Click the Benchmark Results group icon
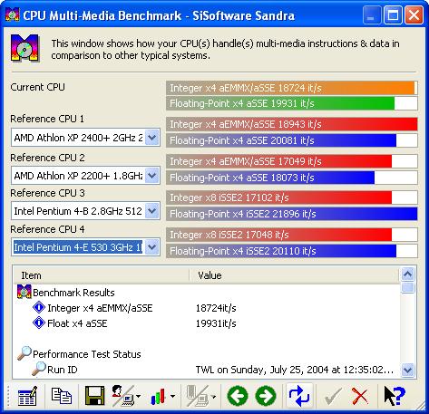 pyautogui.click(x=24, y=292)
